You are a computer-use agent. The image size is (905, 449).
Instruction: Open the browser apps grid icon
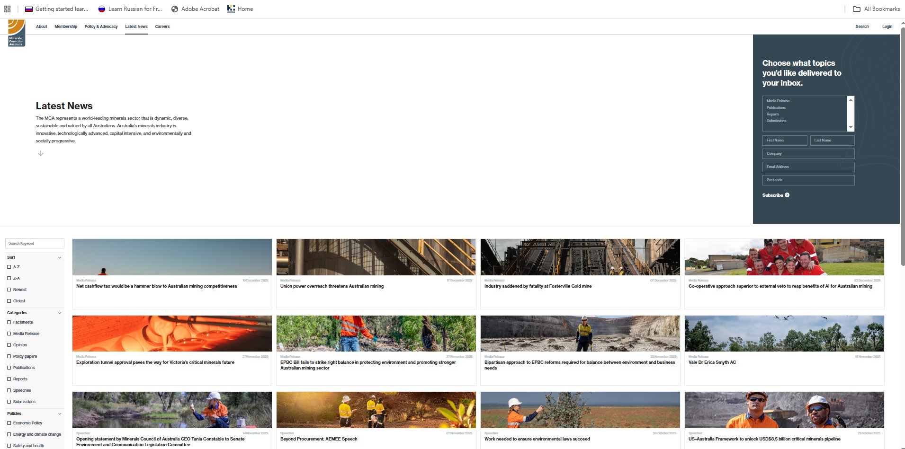pos(7,9)
